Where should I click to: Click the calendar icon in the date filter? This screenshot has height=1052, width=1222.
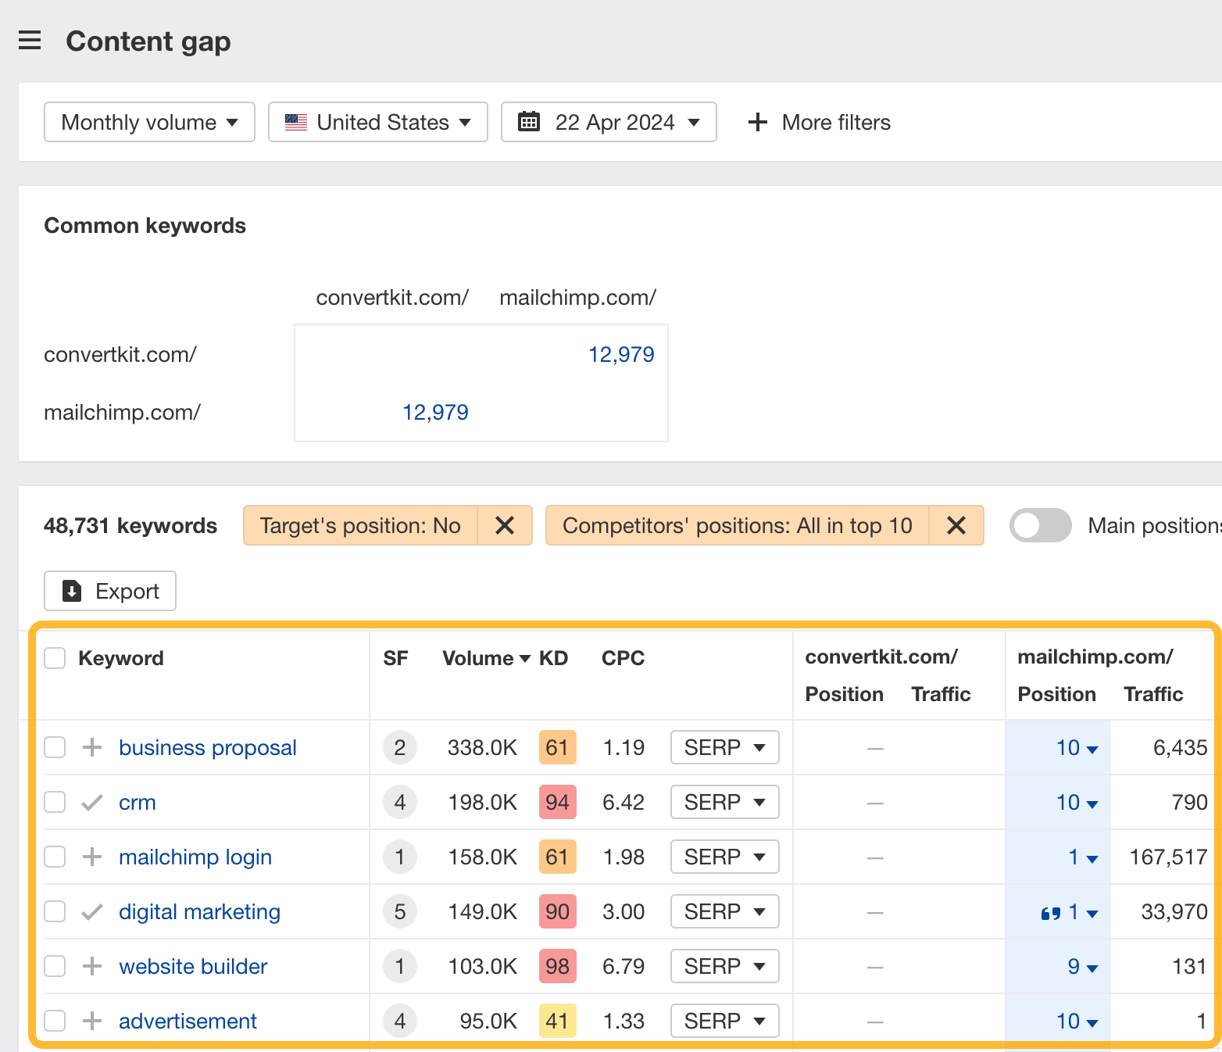[x=529, y=122]
